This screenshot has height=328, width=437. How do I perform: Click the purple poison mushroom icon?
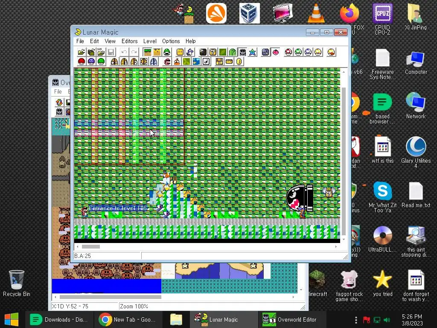click(x=91, y=61)
